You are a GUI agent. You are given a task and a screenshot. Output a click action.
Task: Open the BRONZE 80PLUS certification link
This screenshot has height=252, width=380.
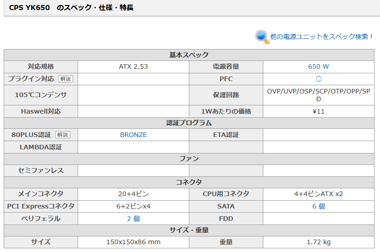134,135
